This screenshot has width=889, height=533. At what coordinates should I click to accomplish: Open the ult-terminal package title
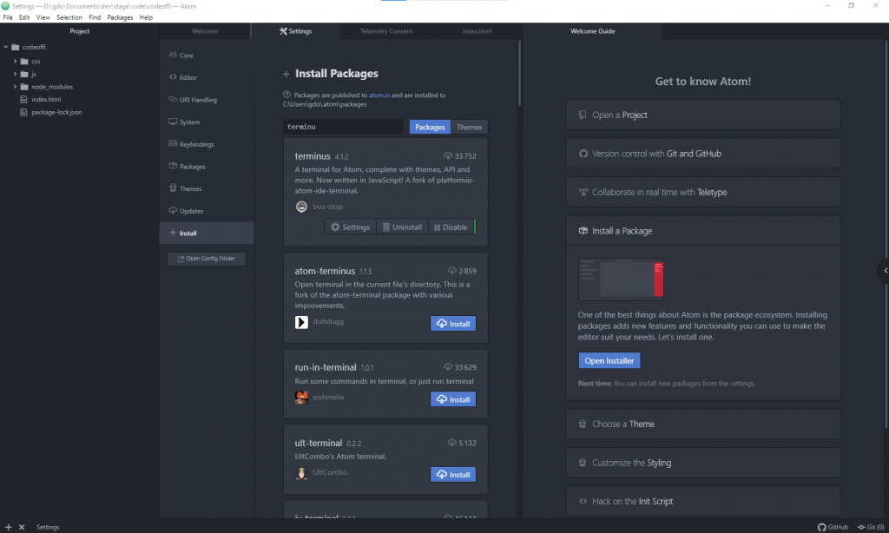(319, 443)
